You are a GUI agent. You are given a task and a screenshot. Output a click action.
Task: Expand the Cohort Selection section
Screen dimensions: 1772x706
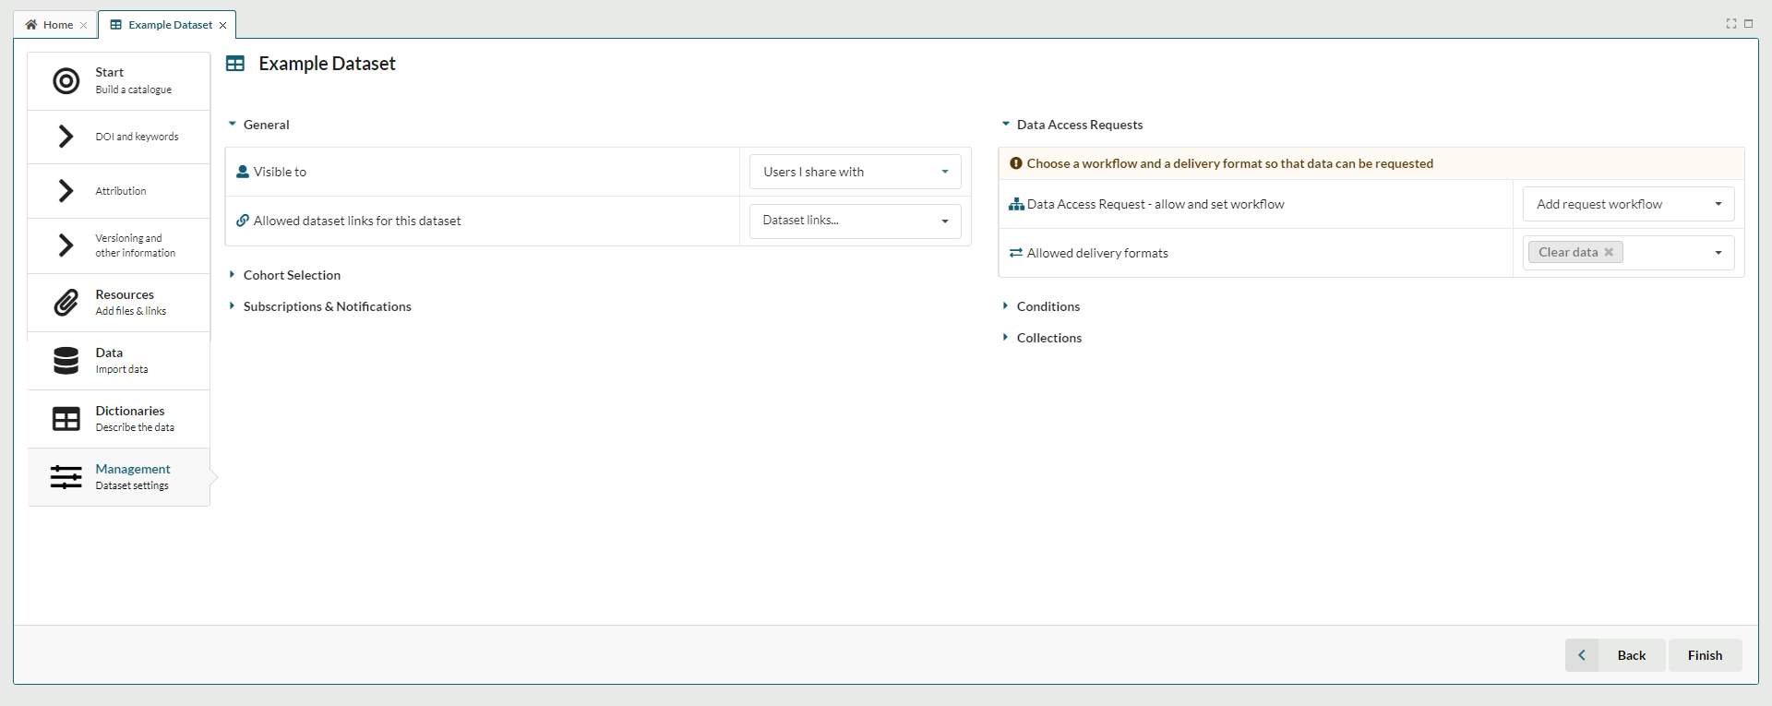pos(292,275)
